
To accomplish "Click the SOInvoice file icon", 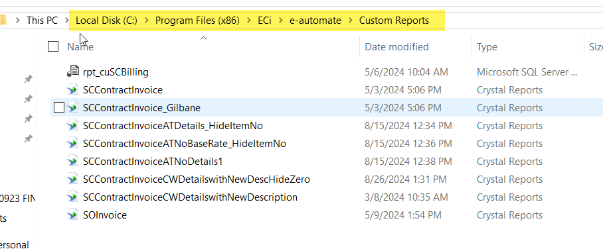I will tap(72, 215).
